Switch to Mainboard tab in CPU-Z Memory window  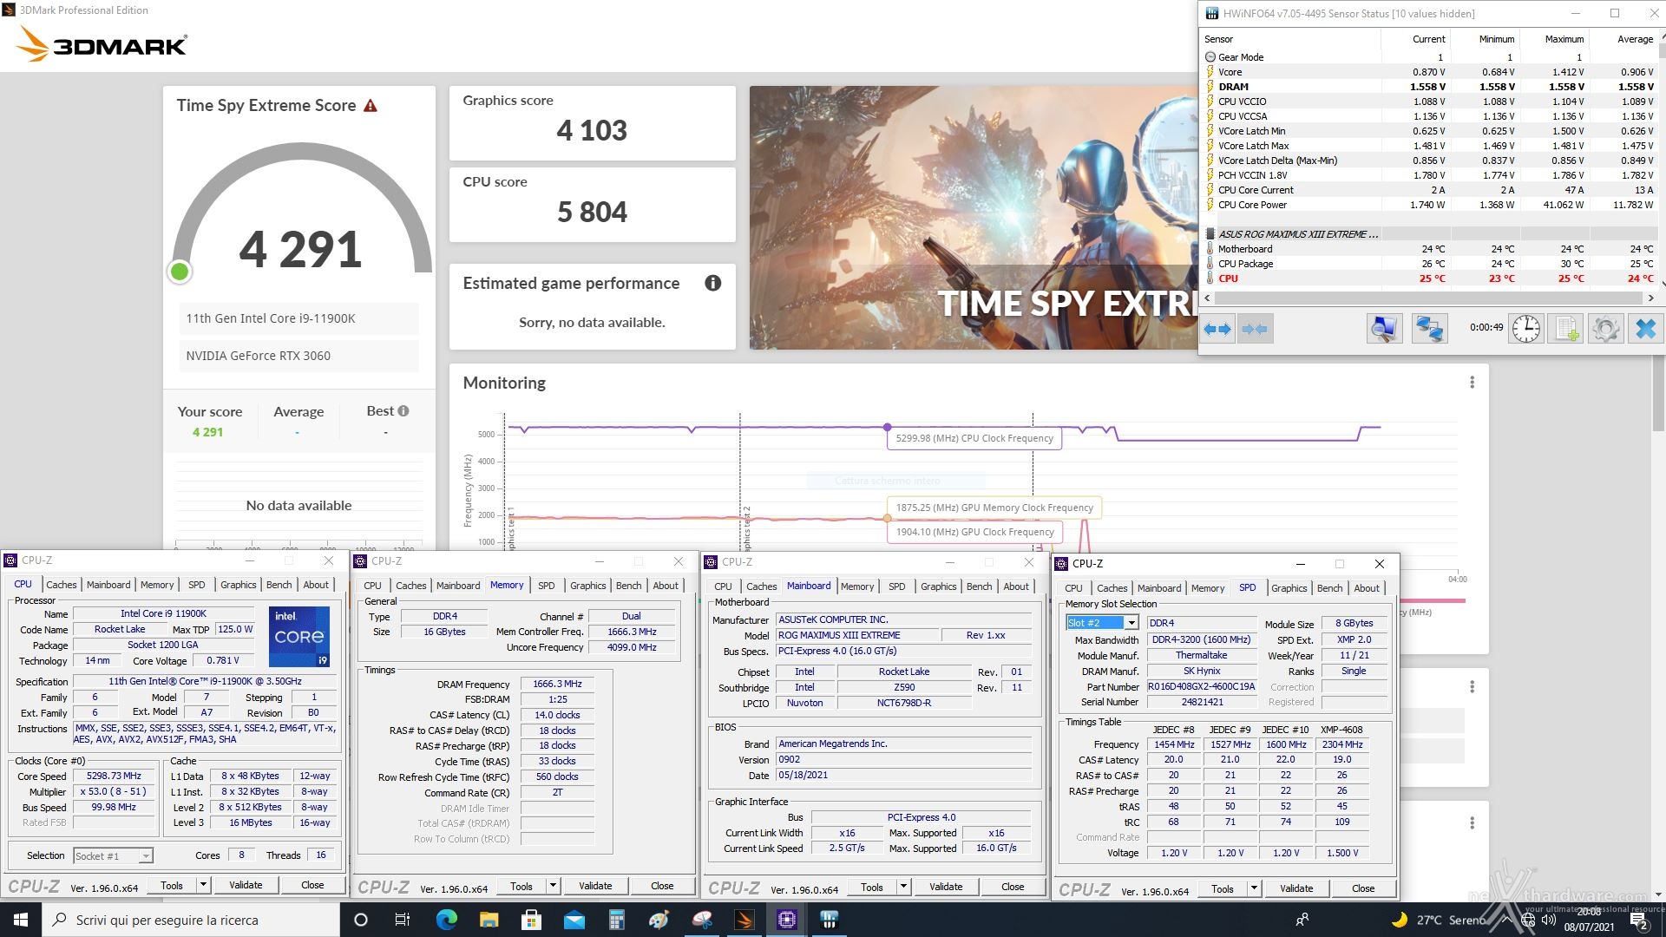pos(457,586)
